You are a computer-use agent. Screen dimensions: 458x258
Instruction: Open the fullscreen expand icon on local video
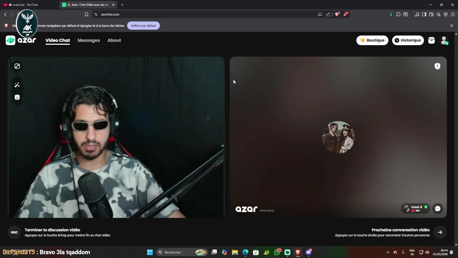tap(17, 66)
